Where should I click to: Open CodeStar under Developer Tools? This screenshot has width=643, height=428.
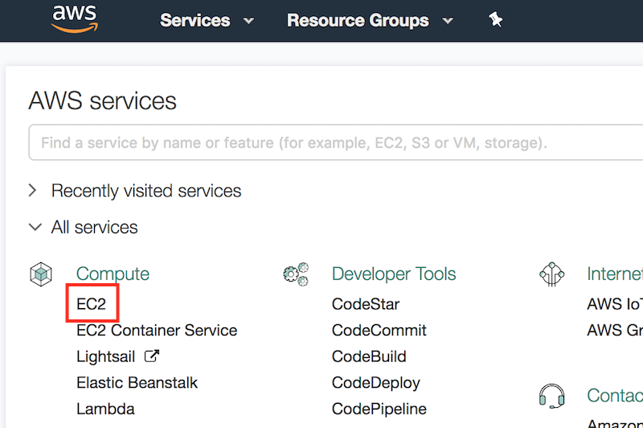click(365, 304)
